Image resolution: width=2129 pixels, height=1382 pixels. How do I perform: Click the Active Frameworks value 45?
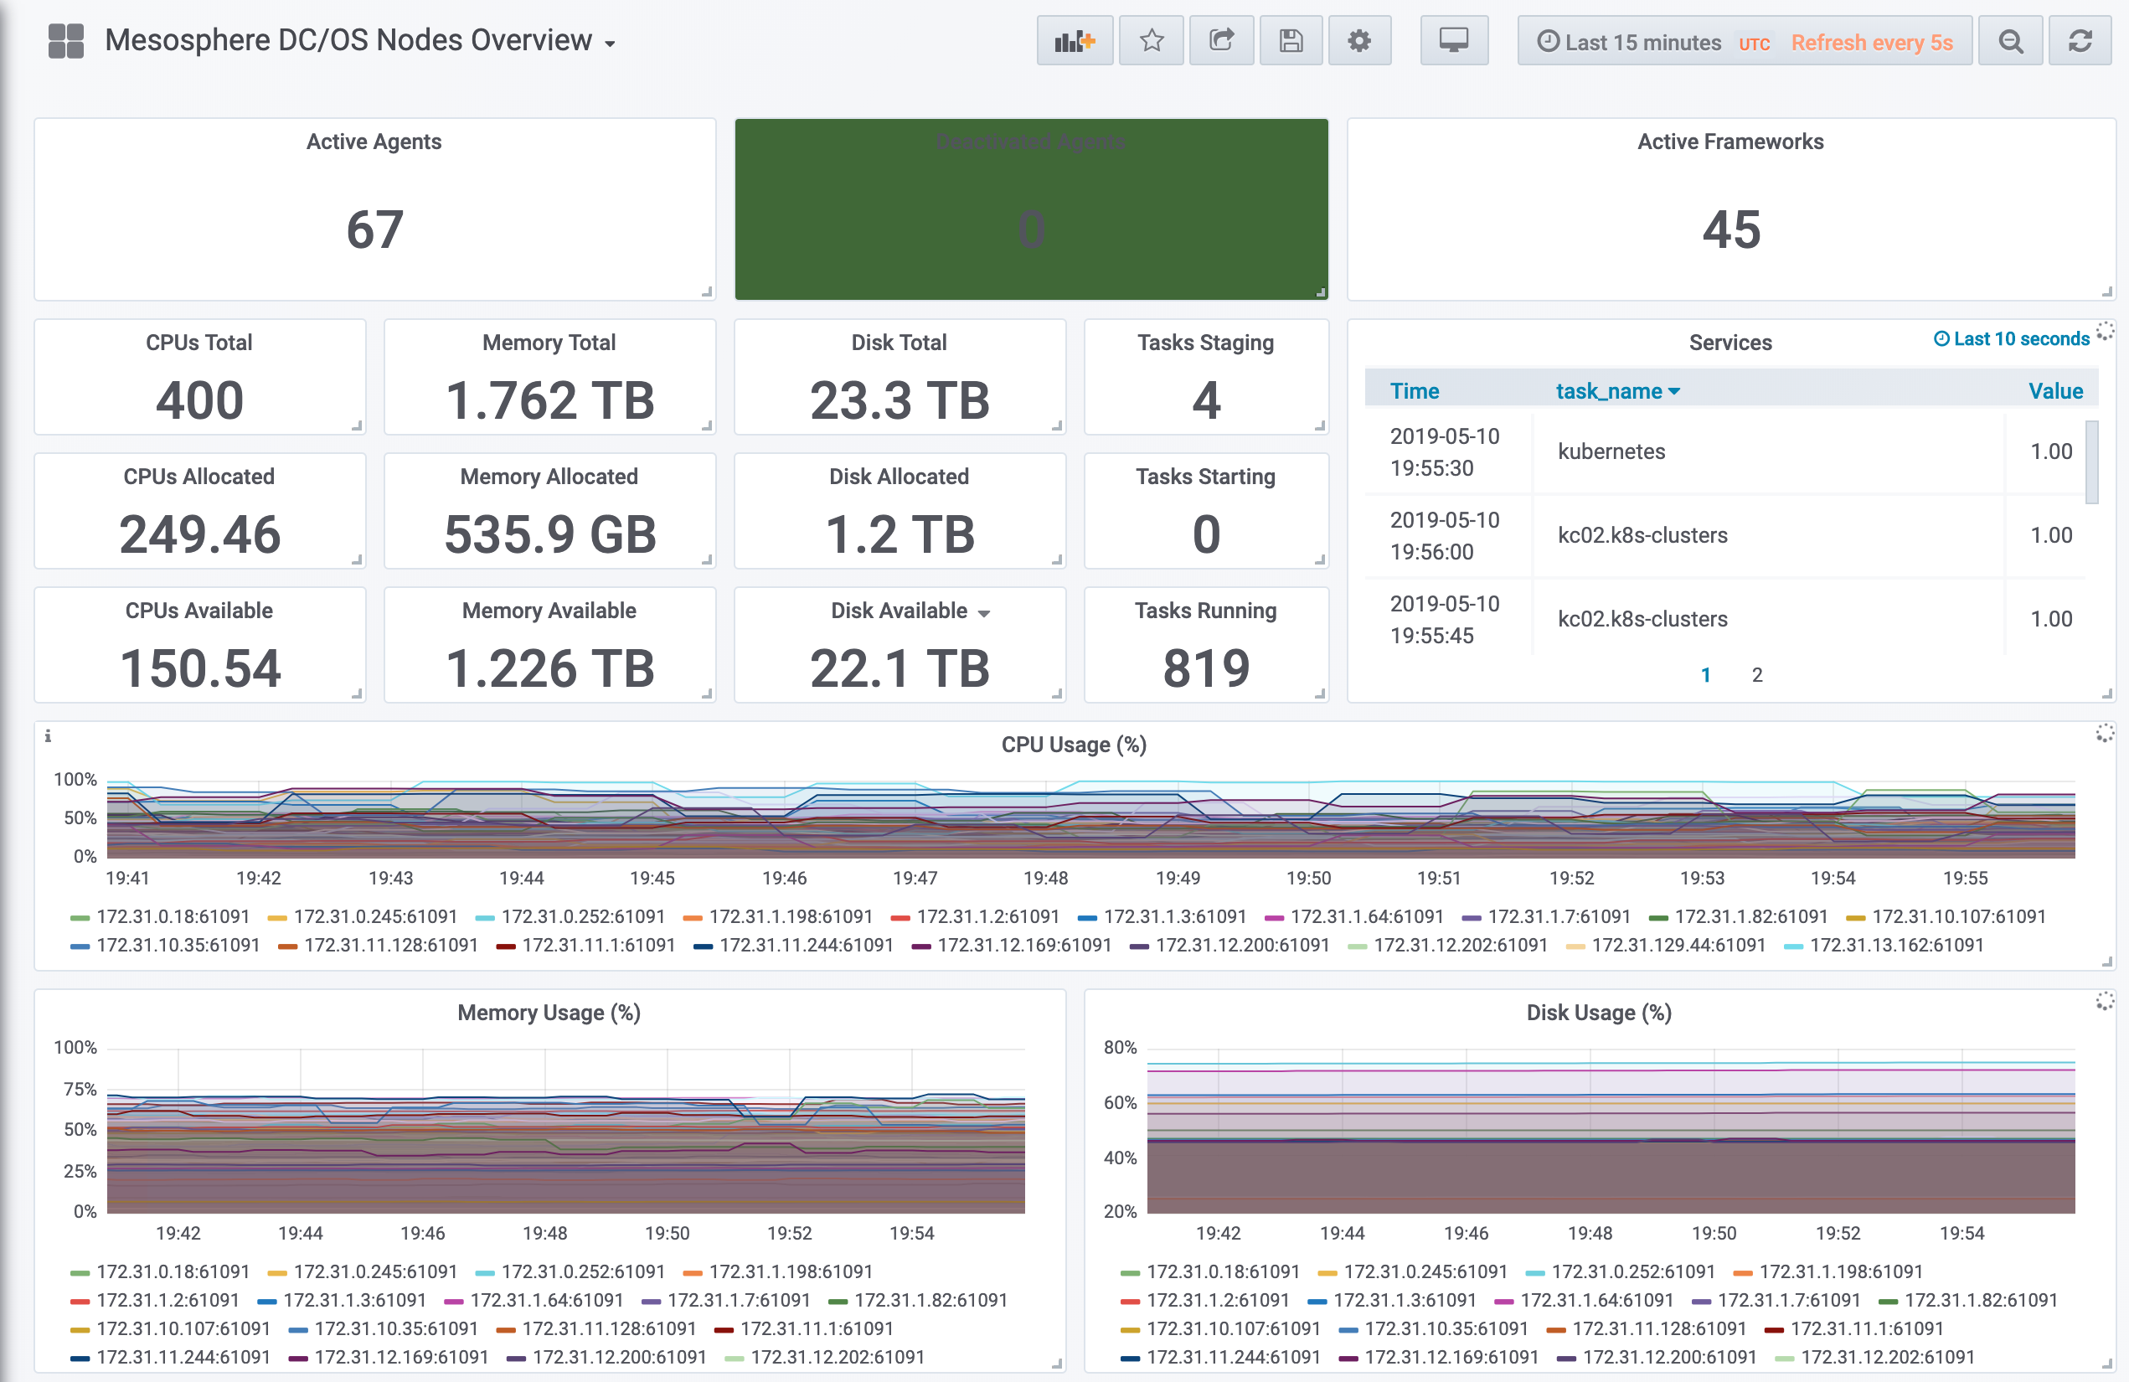(x=1731, y=229)
